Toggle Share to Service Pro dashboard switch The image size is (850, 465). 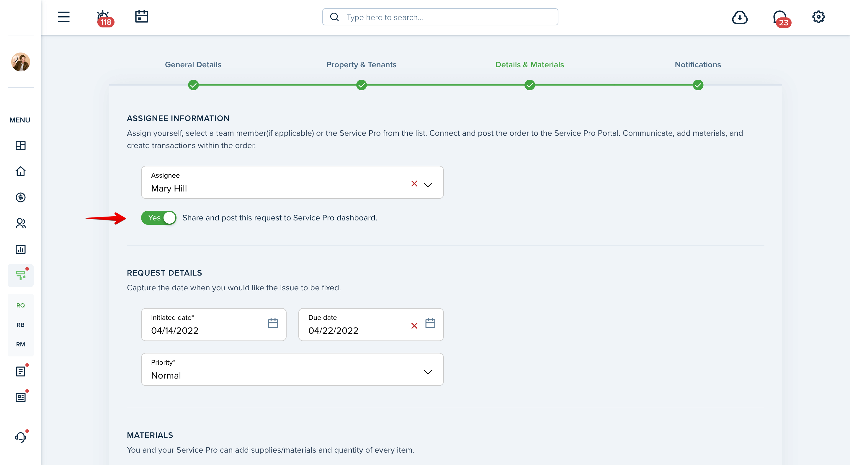(x=159, y=218)
